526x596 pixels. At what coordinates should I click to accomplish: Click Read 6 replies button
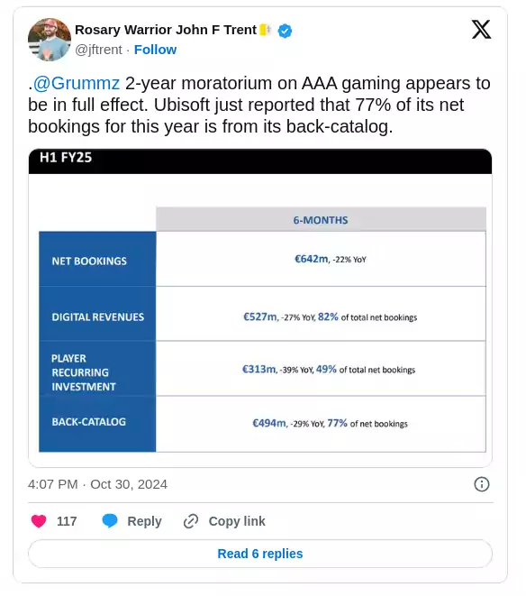click(x=260, y=554)
